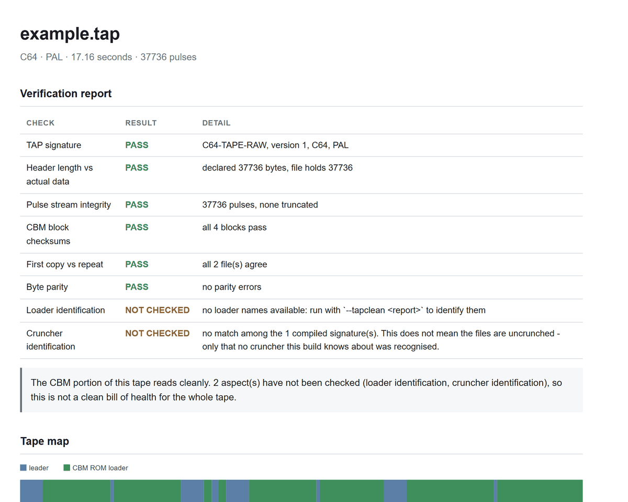Select the TAP signature check name
Screen dimensions: 628x502
pos(54,145)
